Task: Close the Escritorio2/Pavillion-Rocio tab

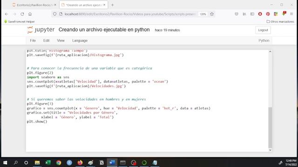Action: (x=55, y=5)
